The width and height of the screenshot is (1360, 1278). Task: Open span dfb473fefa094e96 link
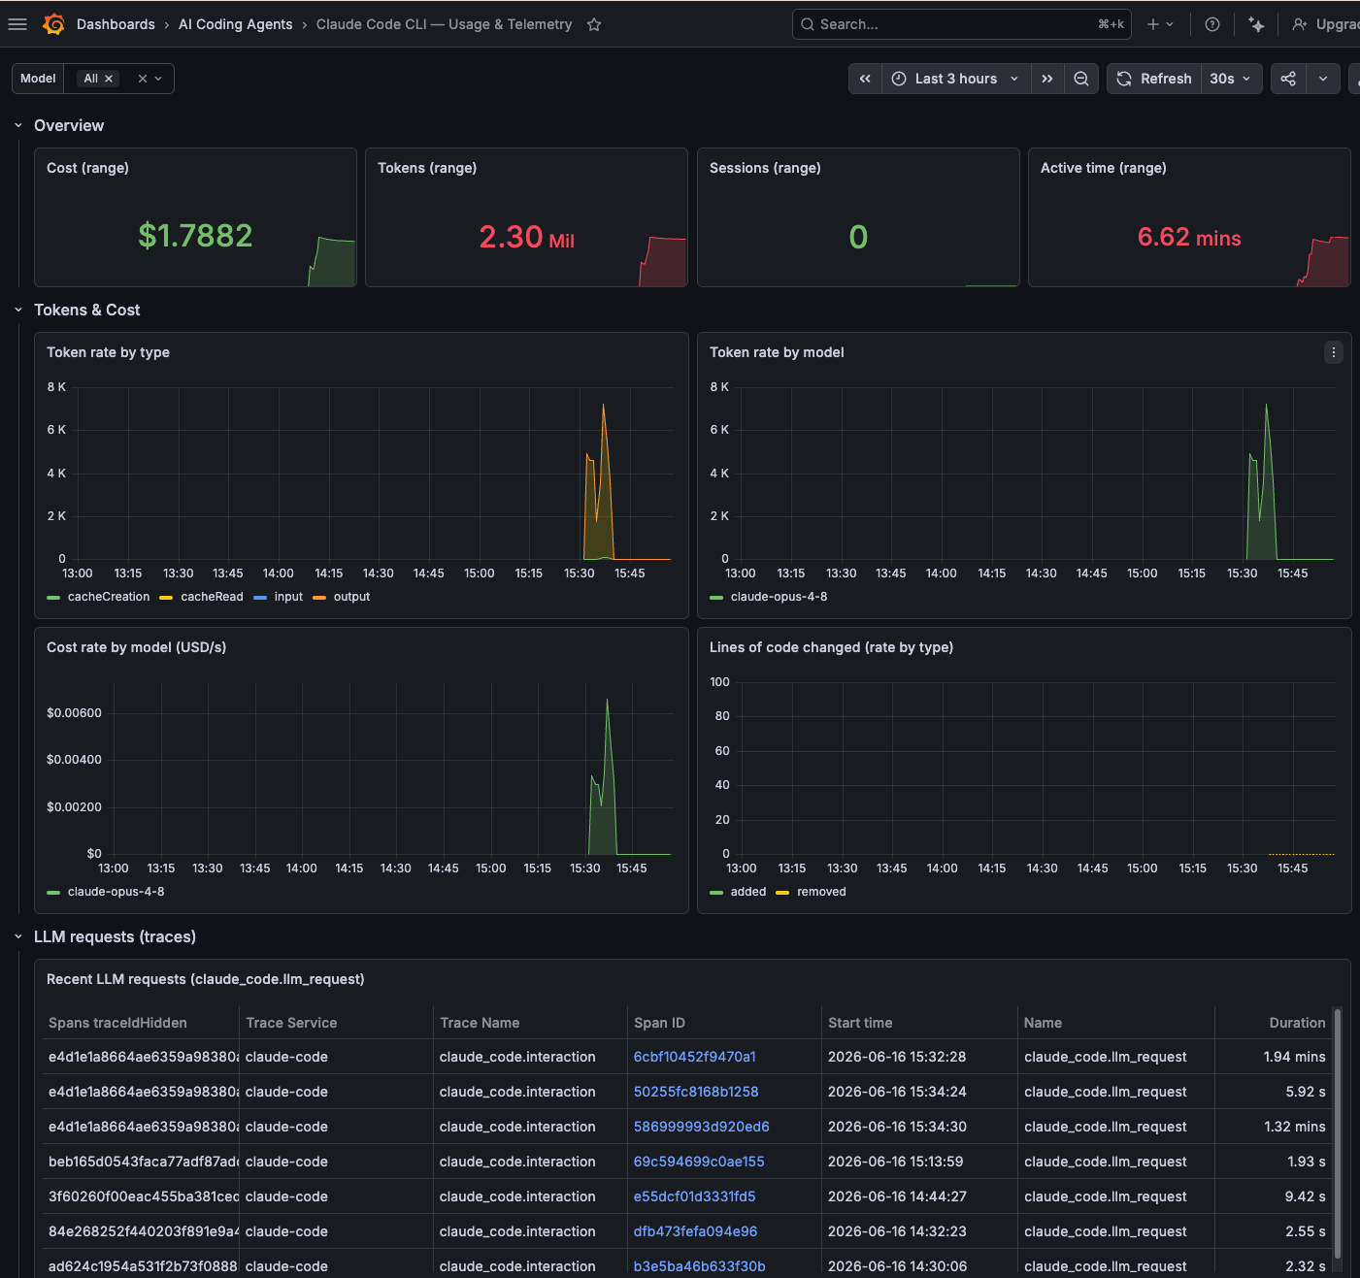click(x=695, y=1231)
